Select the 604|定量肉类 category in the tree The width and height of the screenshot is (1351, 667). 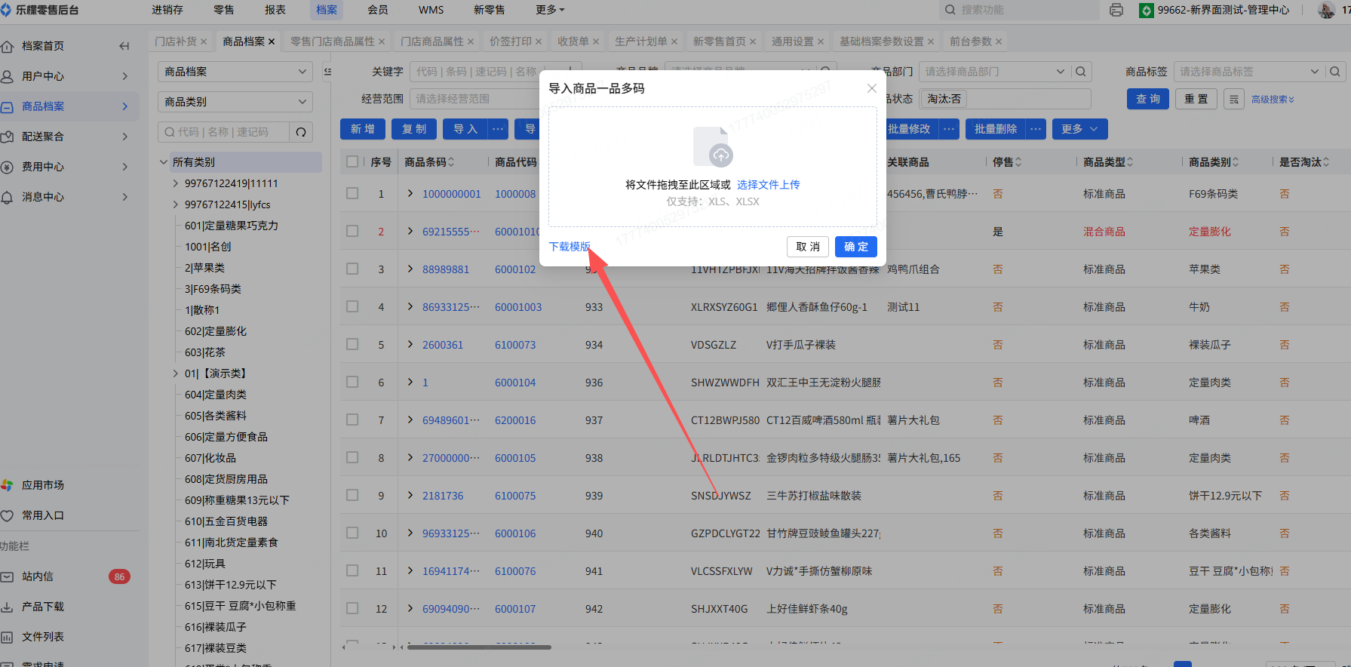click(216, 395)
